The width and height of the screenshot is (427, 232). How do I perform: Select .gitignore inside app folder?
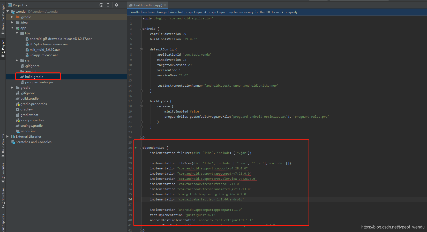coord(32,66)
